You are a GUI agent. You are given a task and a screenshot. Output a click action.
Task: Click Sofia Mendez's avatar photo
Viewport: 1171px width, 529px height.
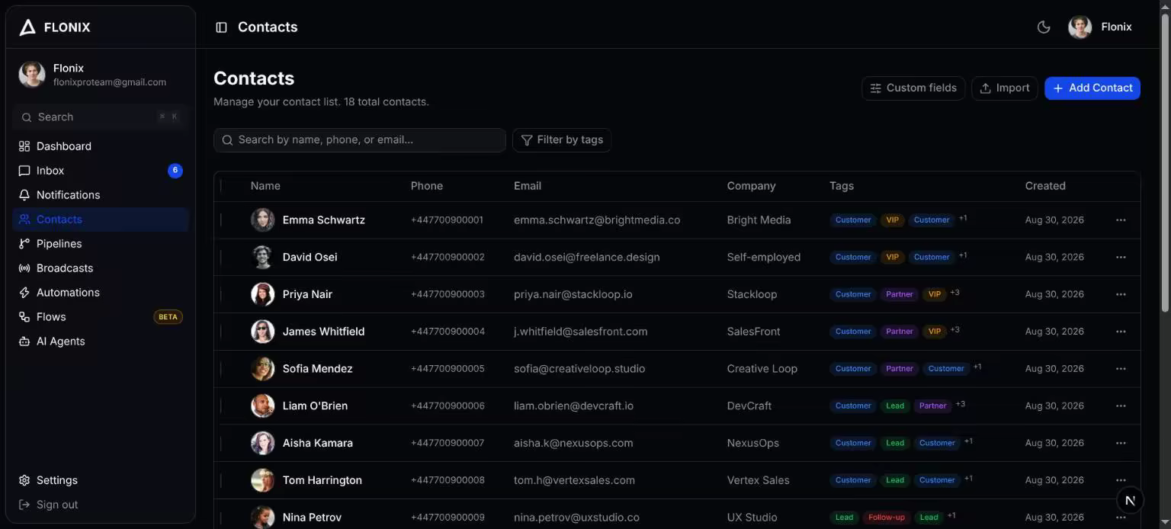point(263,369)
